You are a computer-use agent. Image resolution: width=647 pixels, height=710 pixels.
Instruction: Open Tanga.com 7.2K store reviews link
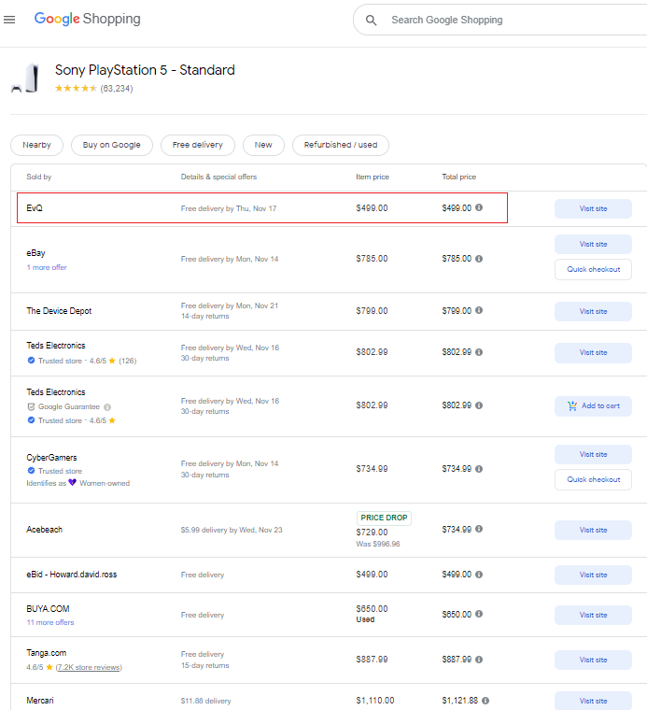pyautogui.click(x=89, y=667)
